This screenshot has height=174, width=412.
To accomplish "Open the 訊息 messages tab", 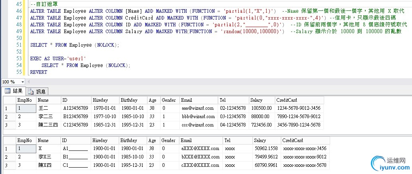I will click(x=37, y=91).
